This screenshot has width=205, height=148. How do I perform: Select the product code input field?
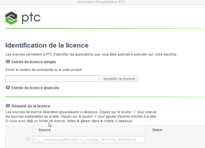pyautogui.click(x=52, y=78)
